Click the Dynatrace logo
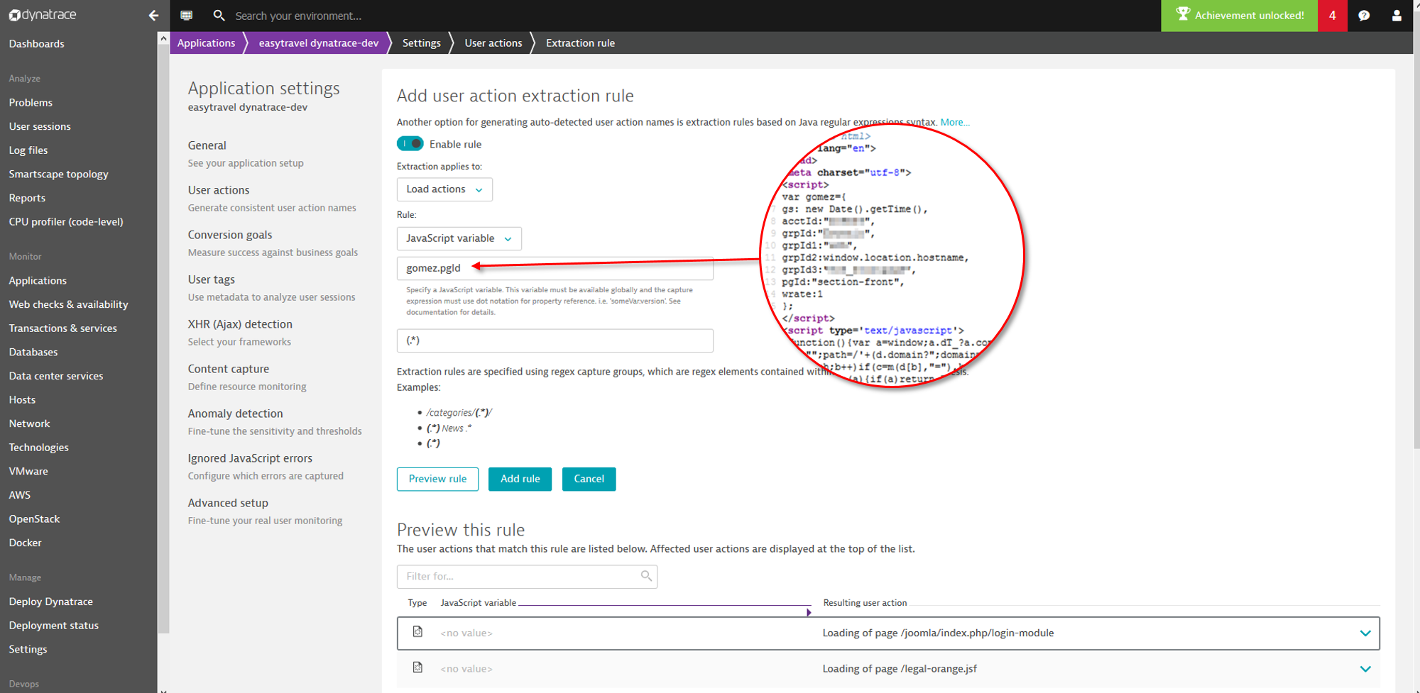The height and width of the screenshot is (693, 1420). click(43, 15)
